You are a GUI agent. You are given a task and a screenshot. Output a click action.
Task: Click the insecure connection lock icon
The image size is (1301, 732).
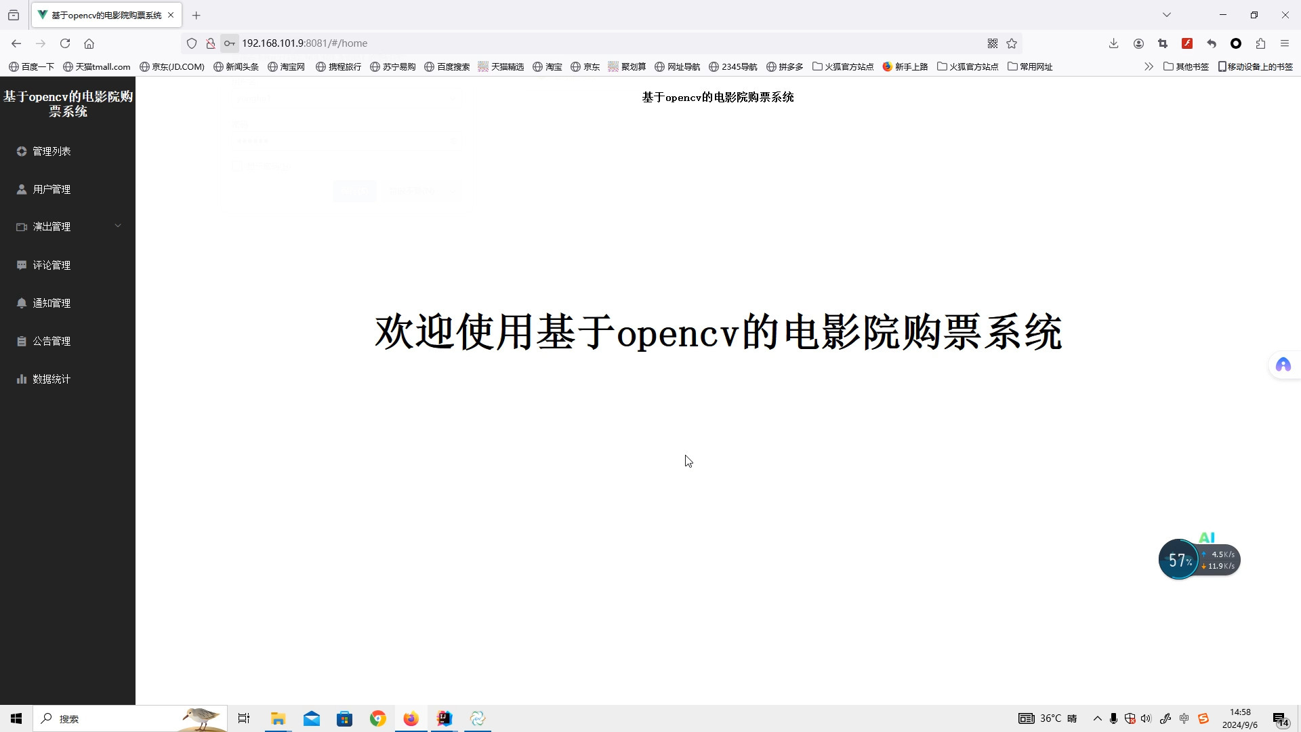(x=211, y=43)
